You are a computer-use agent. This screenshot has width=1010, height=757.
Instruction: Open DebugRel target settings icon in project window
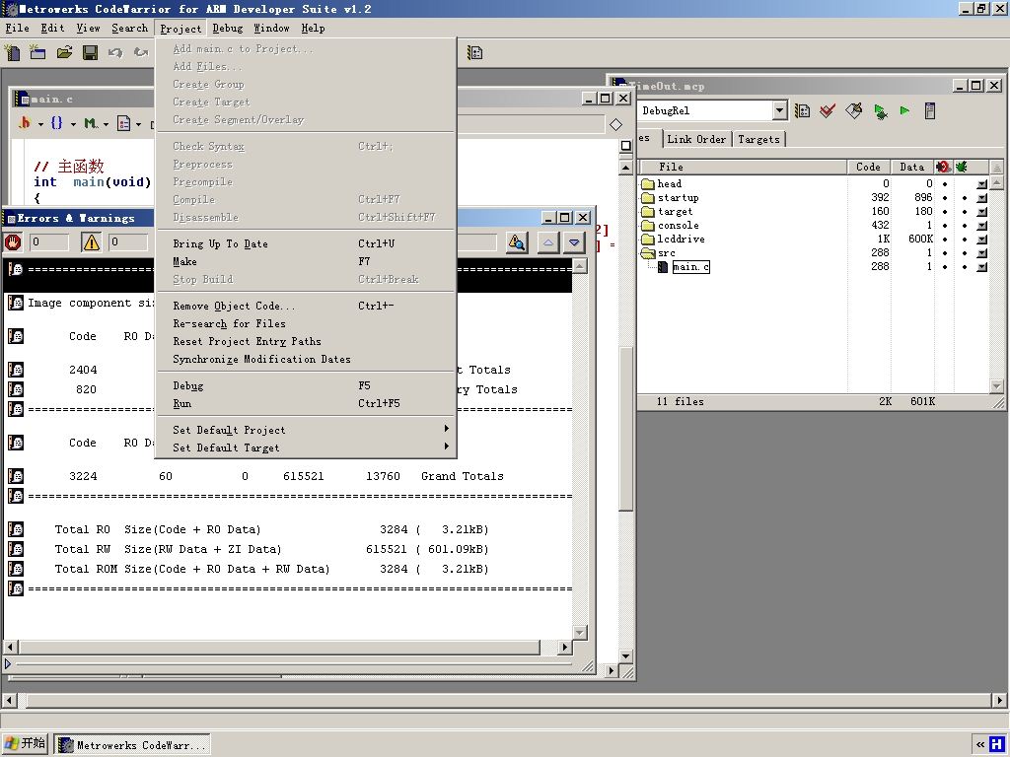(x=802, y=110)
